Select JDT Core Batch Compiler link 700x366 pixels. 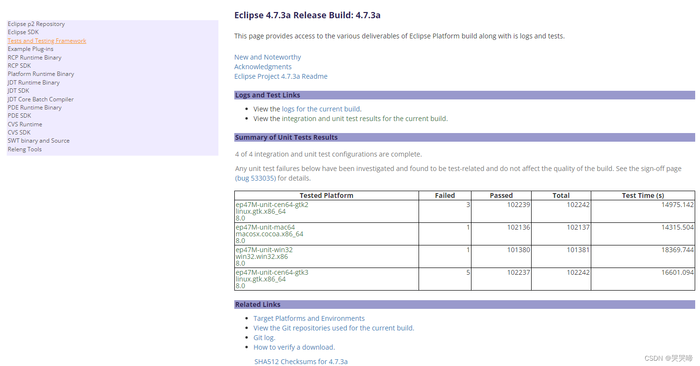[41, 99]
